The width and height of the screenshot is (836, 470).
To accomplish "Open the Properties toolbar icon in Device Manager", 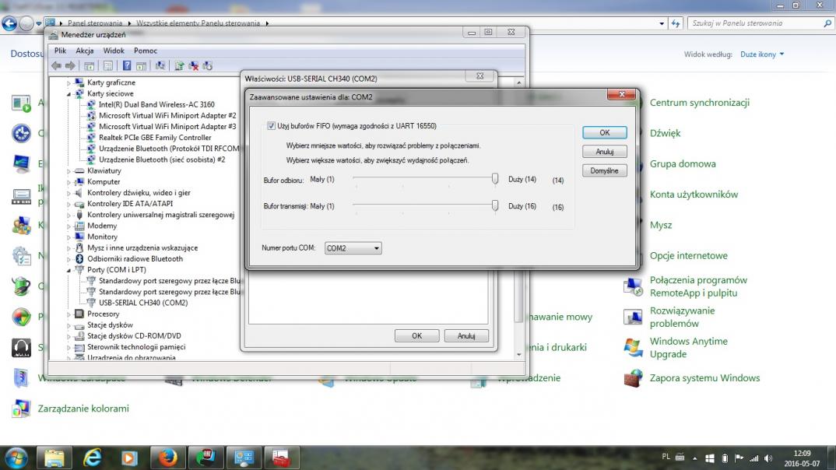I will [x=107, y=65].
